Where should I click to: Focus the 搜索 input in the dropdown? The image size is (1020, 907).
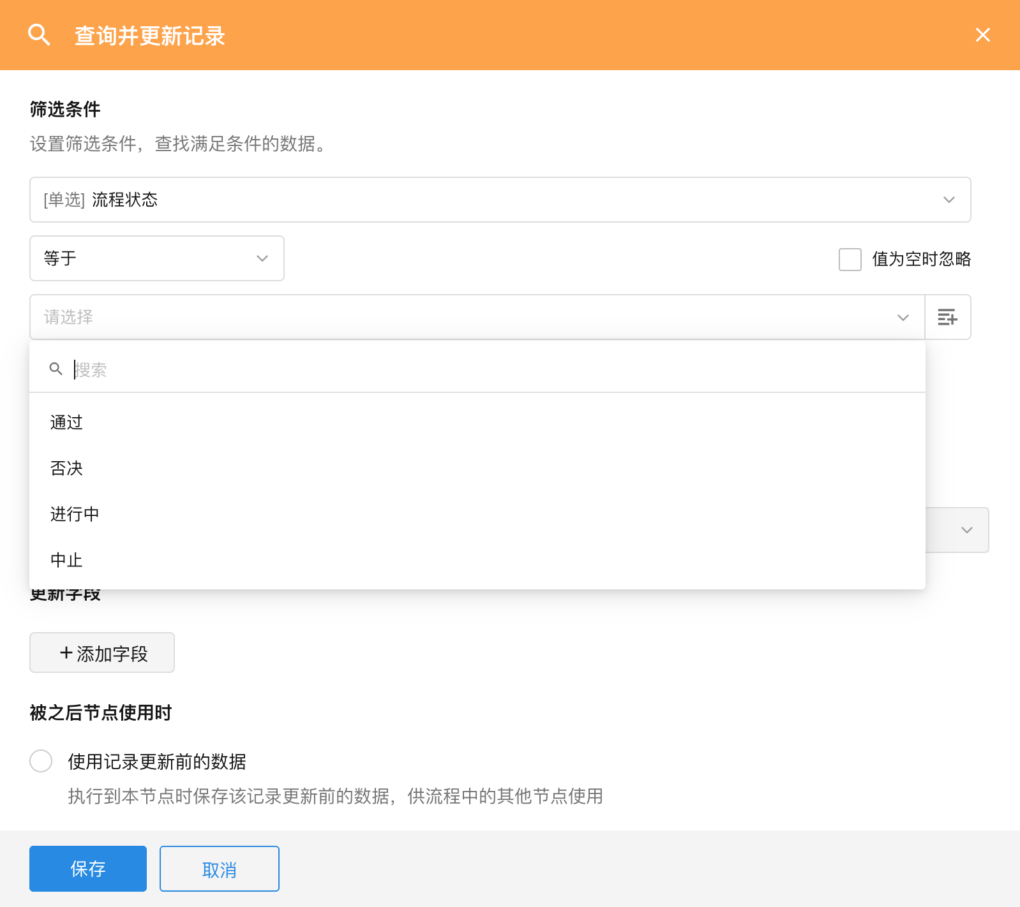(447, 369)
